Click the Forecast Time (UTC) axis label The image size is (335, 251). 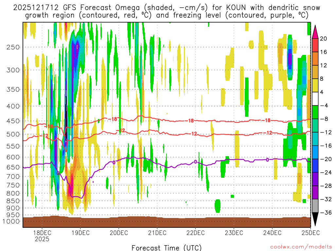coord(167,248)
